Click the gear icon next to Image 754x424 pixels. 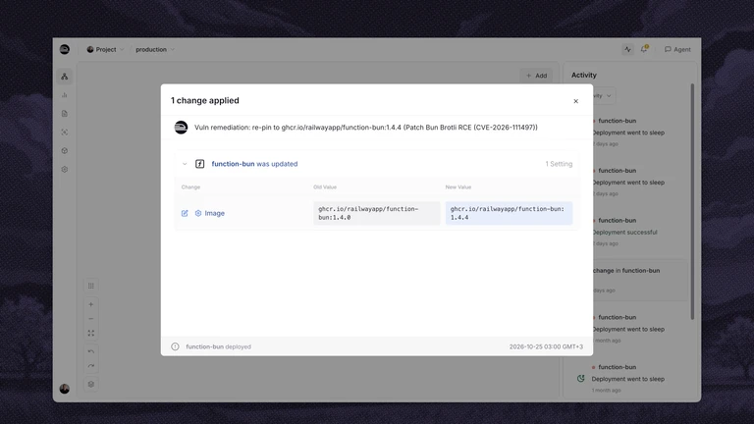[x=198, y=213]
